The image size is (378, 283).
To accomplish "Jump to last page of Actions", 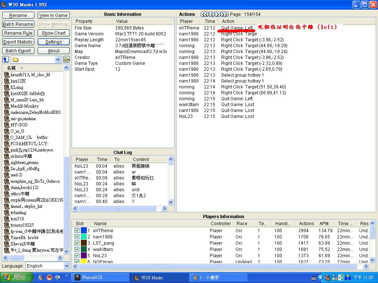I will pos(224,14).
